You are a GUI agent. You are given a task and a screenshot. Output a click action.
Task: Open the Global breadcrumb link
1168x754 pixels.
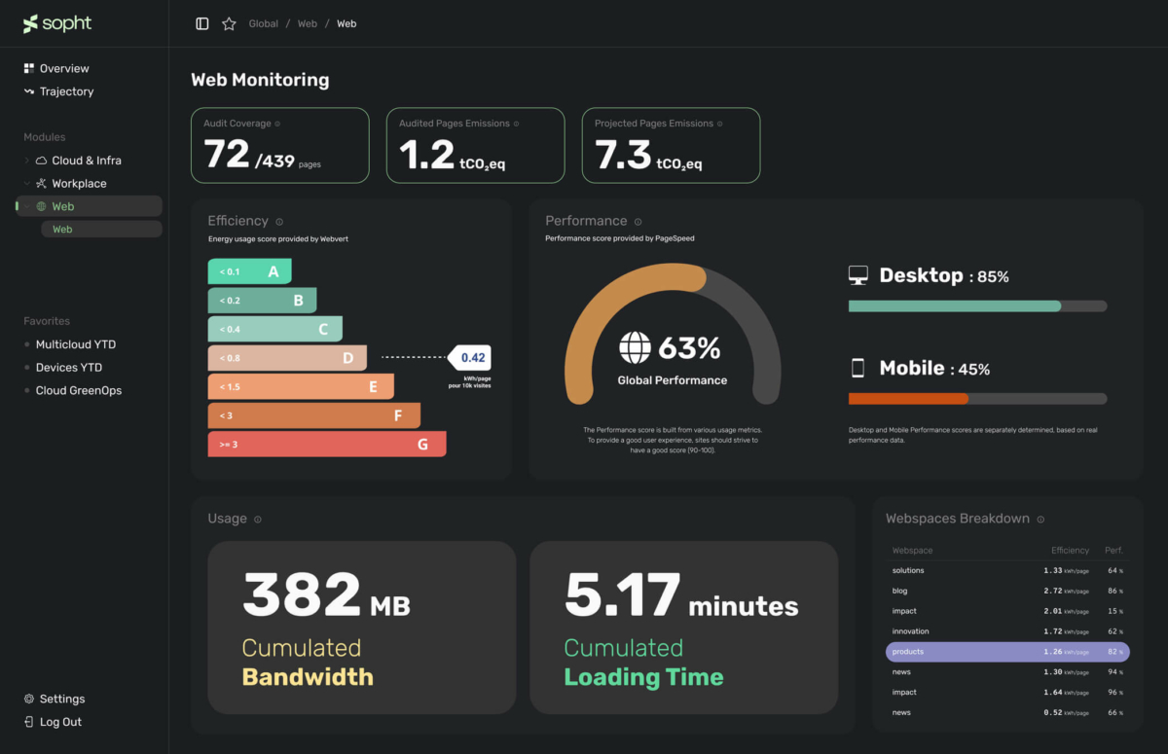pyautogui.click(x=263, y=22)
